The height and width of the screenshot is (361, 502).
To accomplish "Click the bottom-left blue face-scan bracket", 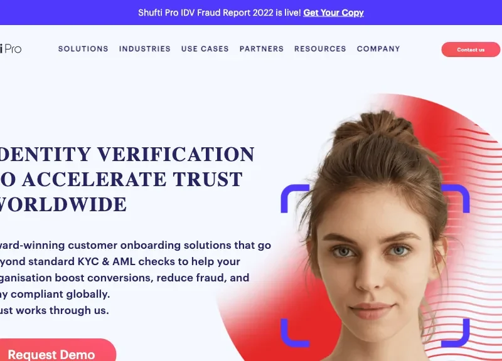I will coord(293,334).
